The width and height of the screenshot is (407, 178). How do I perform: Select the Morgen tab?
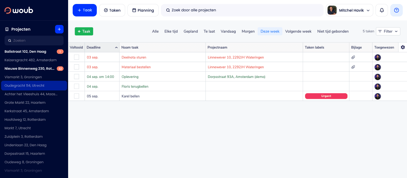[x=248, y=31]
